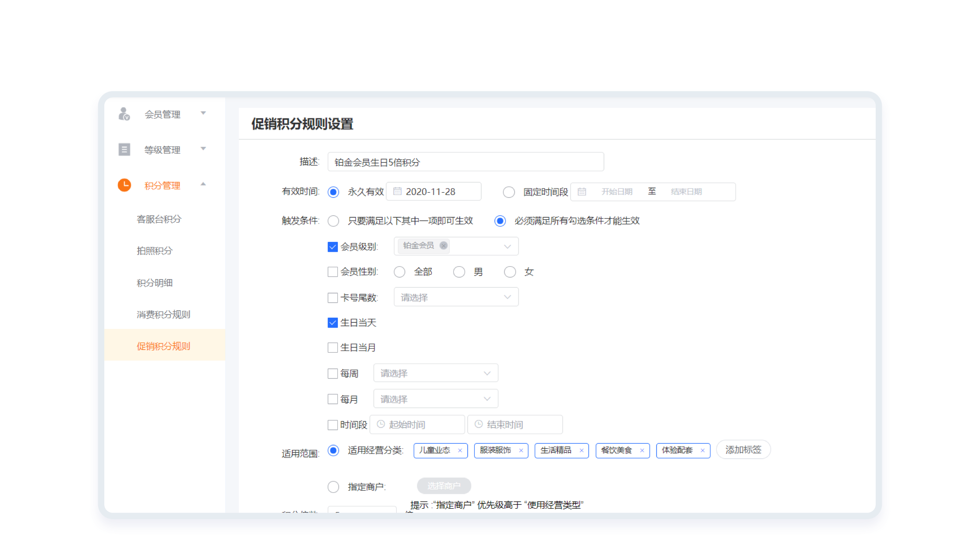
Task: Open 消费积分规则 submenu item
Action: pyautogui.click(x=163, y=314)
